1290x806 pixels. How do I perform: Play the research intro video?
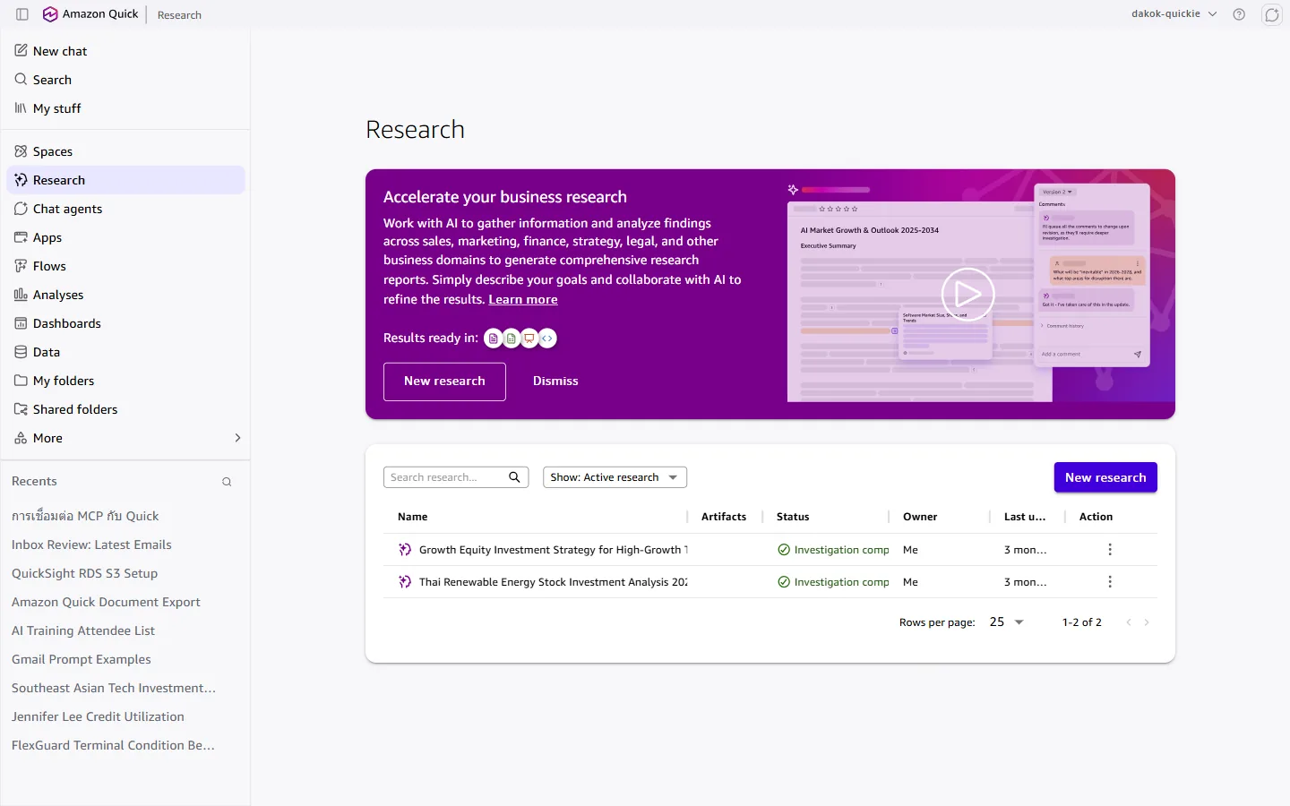coord(967,294)
